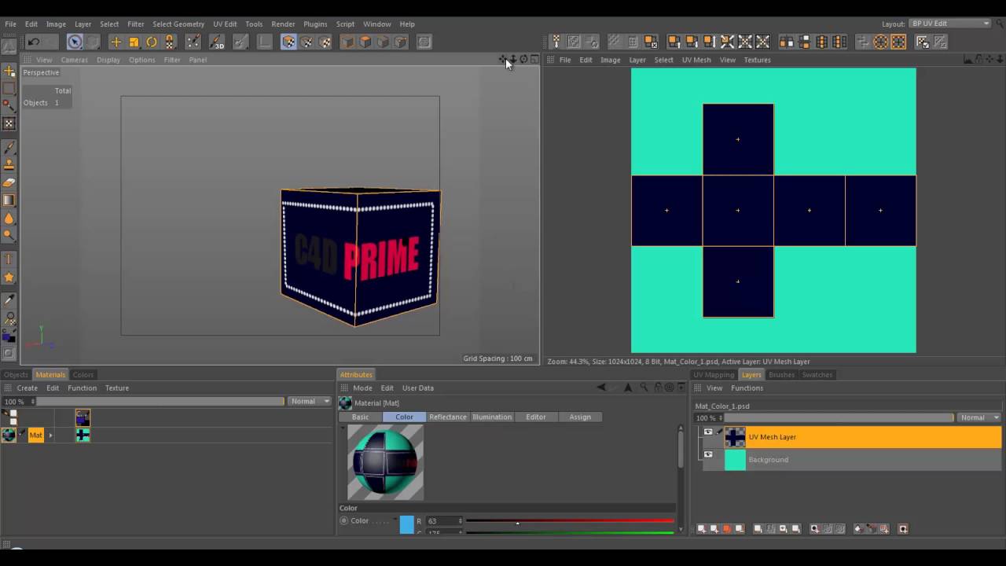Screen dimensions: 1006x566
Task: Click the Undo arrow in the top toolbar
Action: (34, 42)
